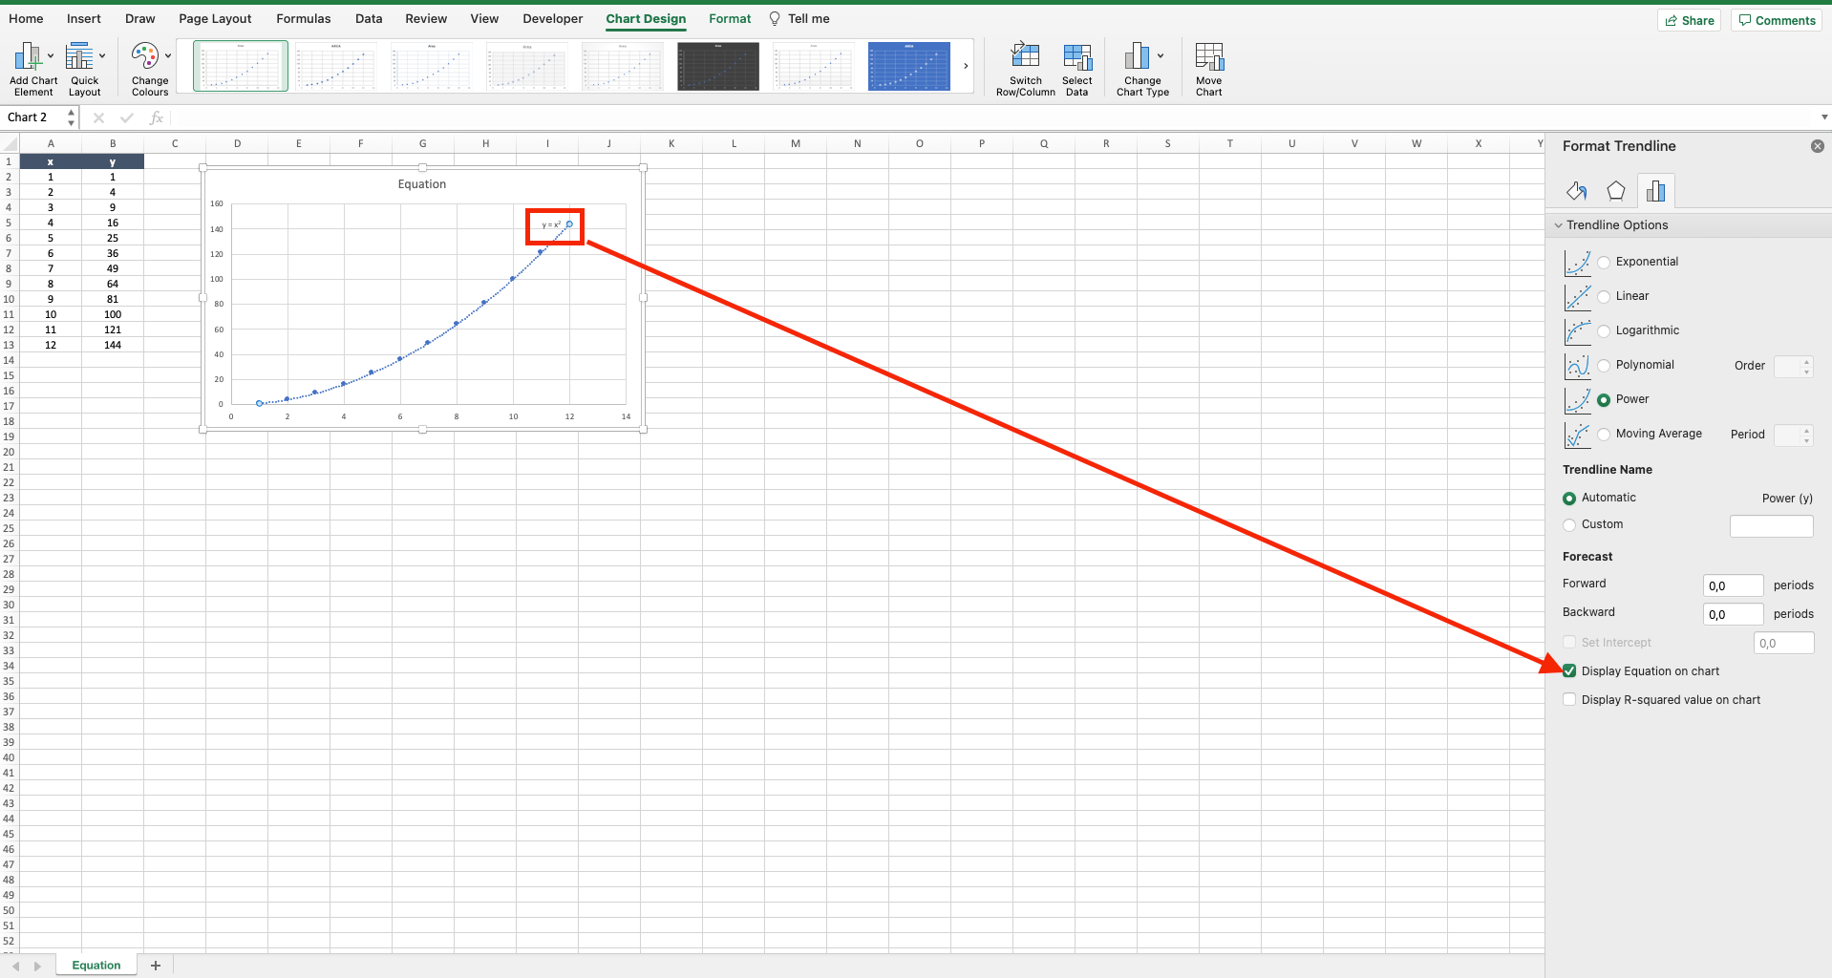
Task: Open the Comments panel
Action: pos(1775,19)
